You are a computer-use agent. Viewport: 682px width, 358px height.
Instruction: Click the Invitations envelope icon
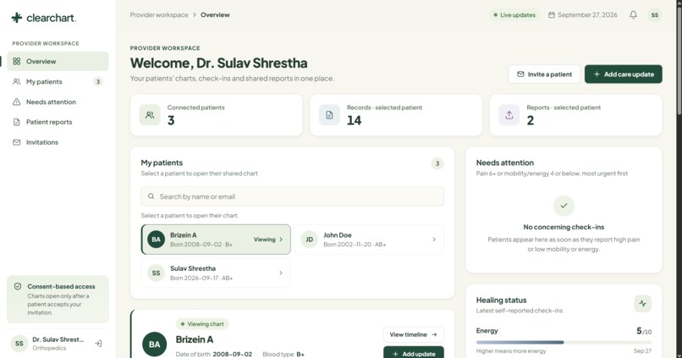coord(17,142)
